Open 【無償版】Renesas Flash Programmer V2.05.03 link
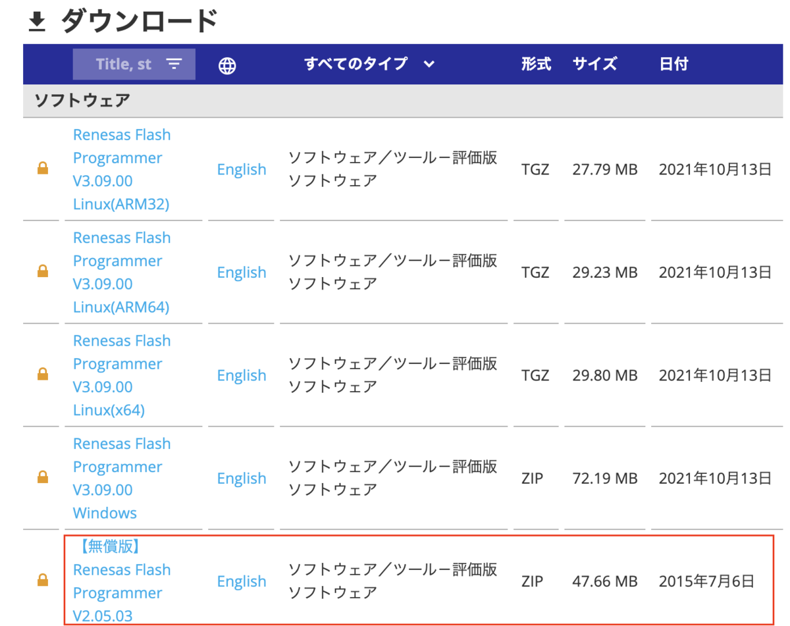Viewport: 790px width, 626px height. tap(122, 581)
